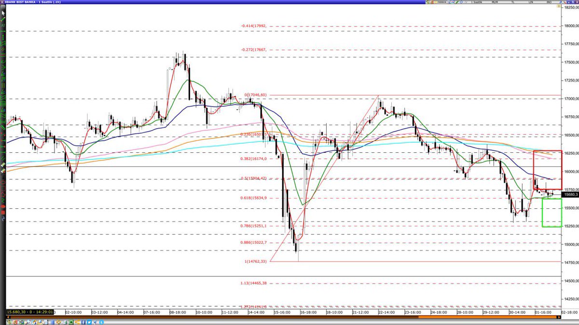Open the IND indicators dropdown
579x325 pixels.
[x=549, y=2]
